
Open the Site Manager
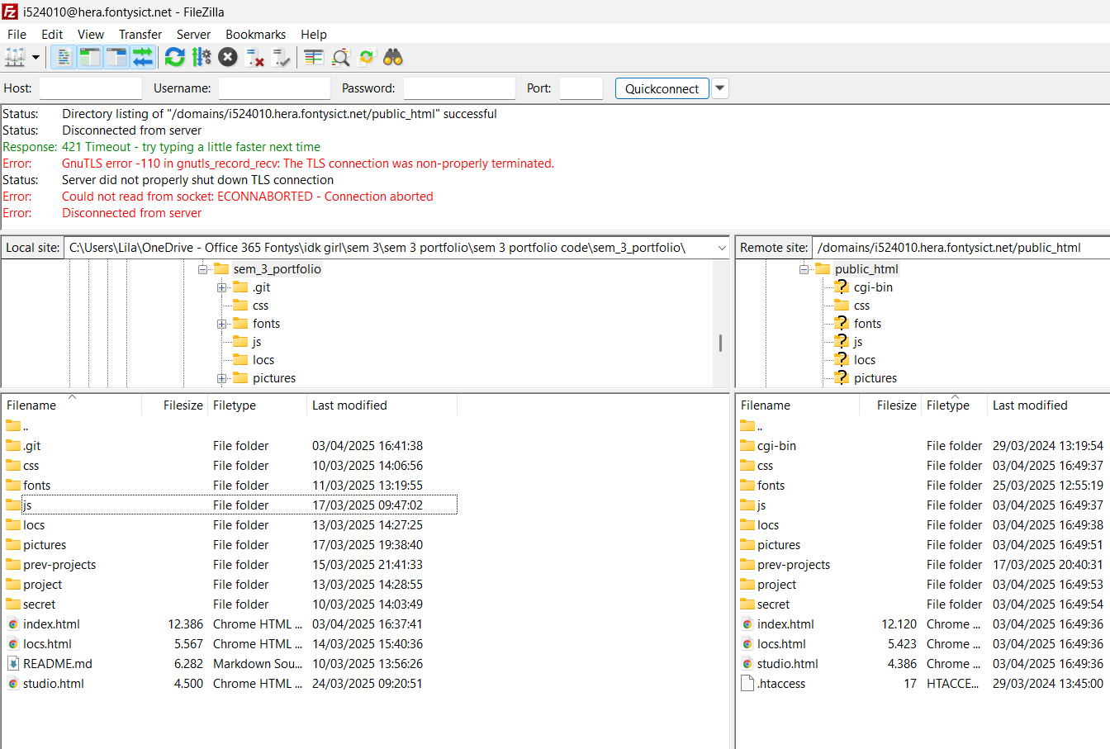tap(15, 57)
